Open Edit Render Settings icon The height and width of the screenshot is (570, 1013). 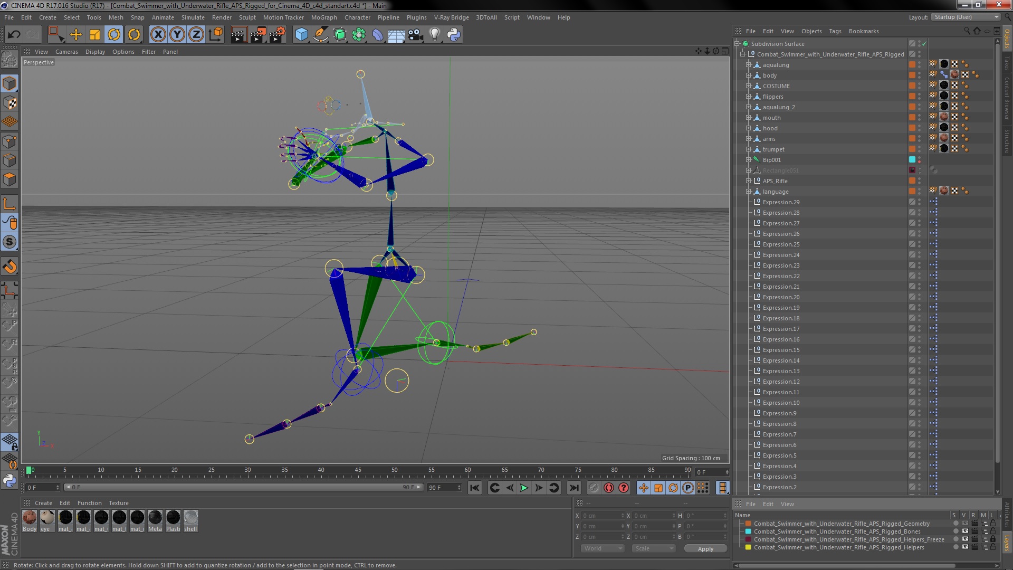[x=278, y=35]
